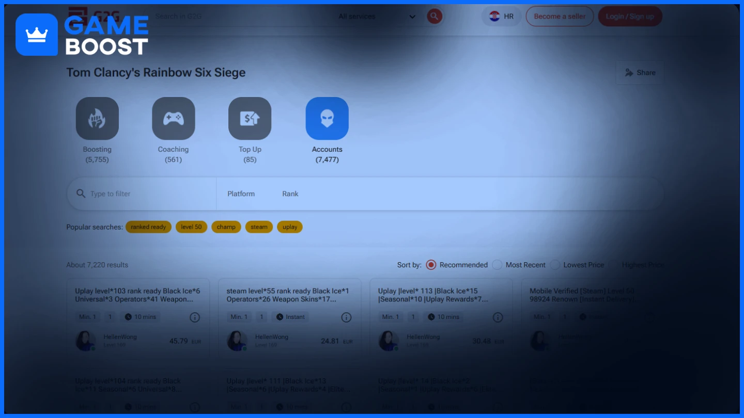Click HellenWong avatar on 24.81 EUR listing
Image resolution: width=744 pixels, height=418 pixels.
coord(237,341)
